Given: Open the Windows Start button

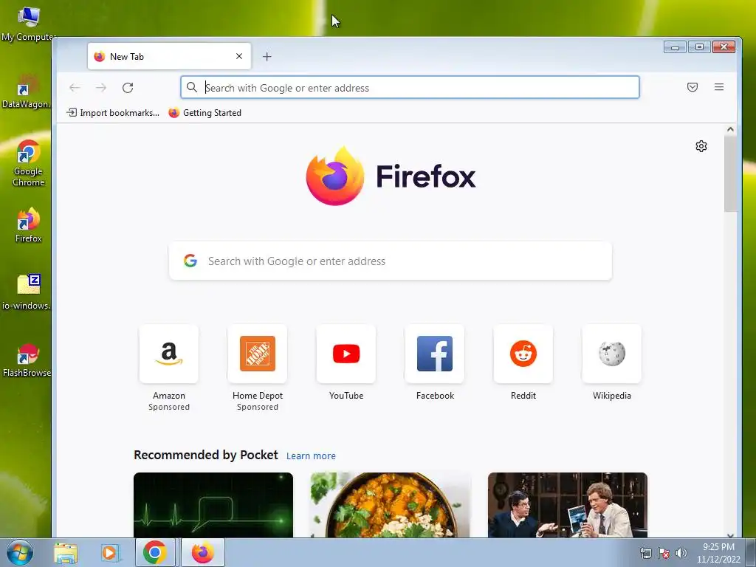Looking at the screenshot, I should coord(19,552).
